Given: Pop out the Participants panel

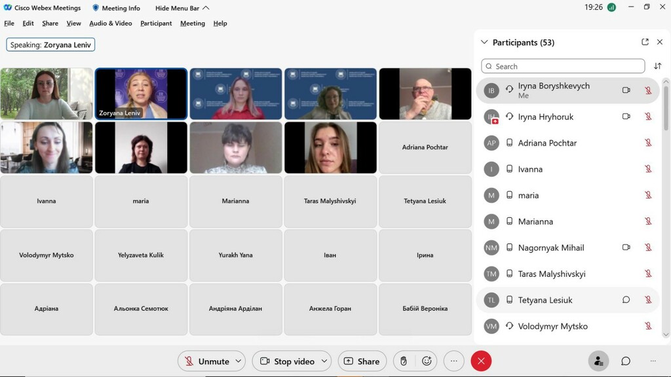Looking at the screenshot, I should click(x=645, y=42).
